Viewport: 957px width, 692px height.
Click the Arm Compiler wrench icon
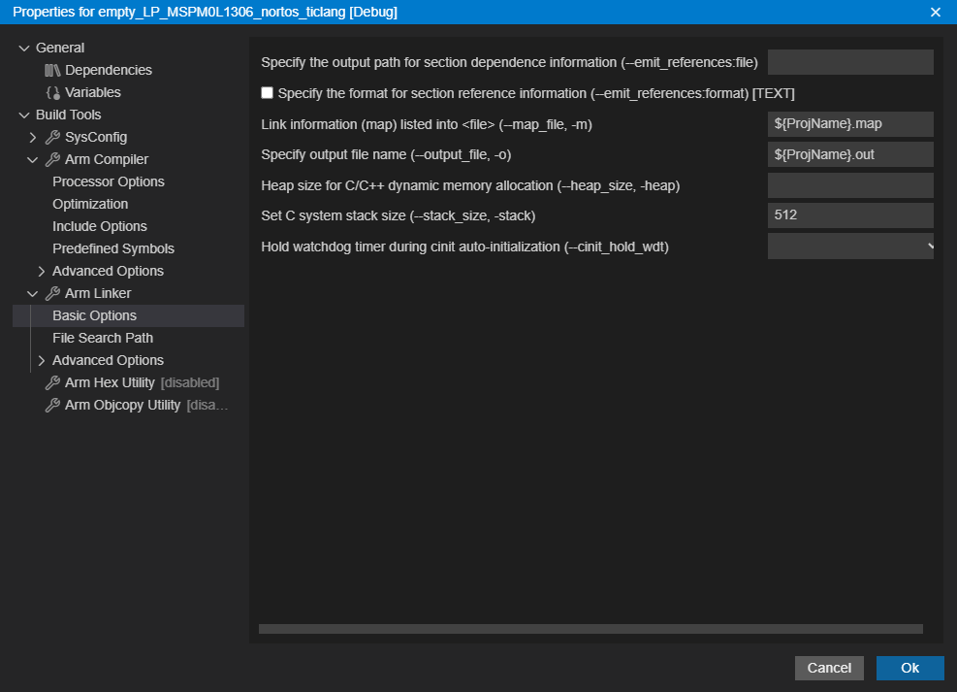pyautogui.click(x=52, y=159)
